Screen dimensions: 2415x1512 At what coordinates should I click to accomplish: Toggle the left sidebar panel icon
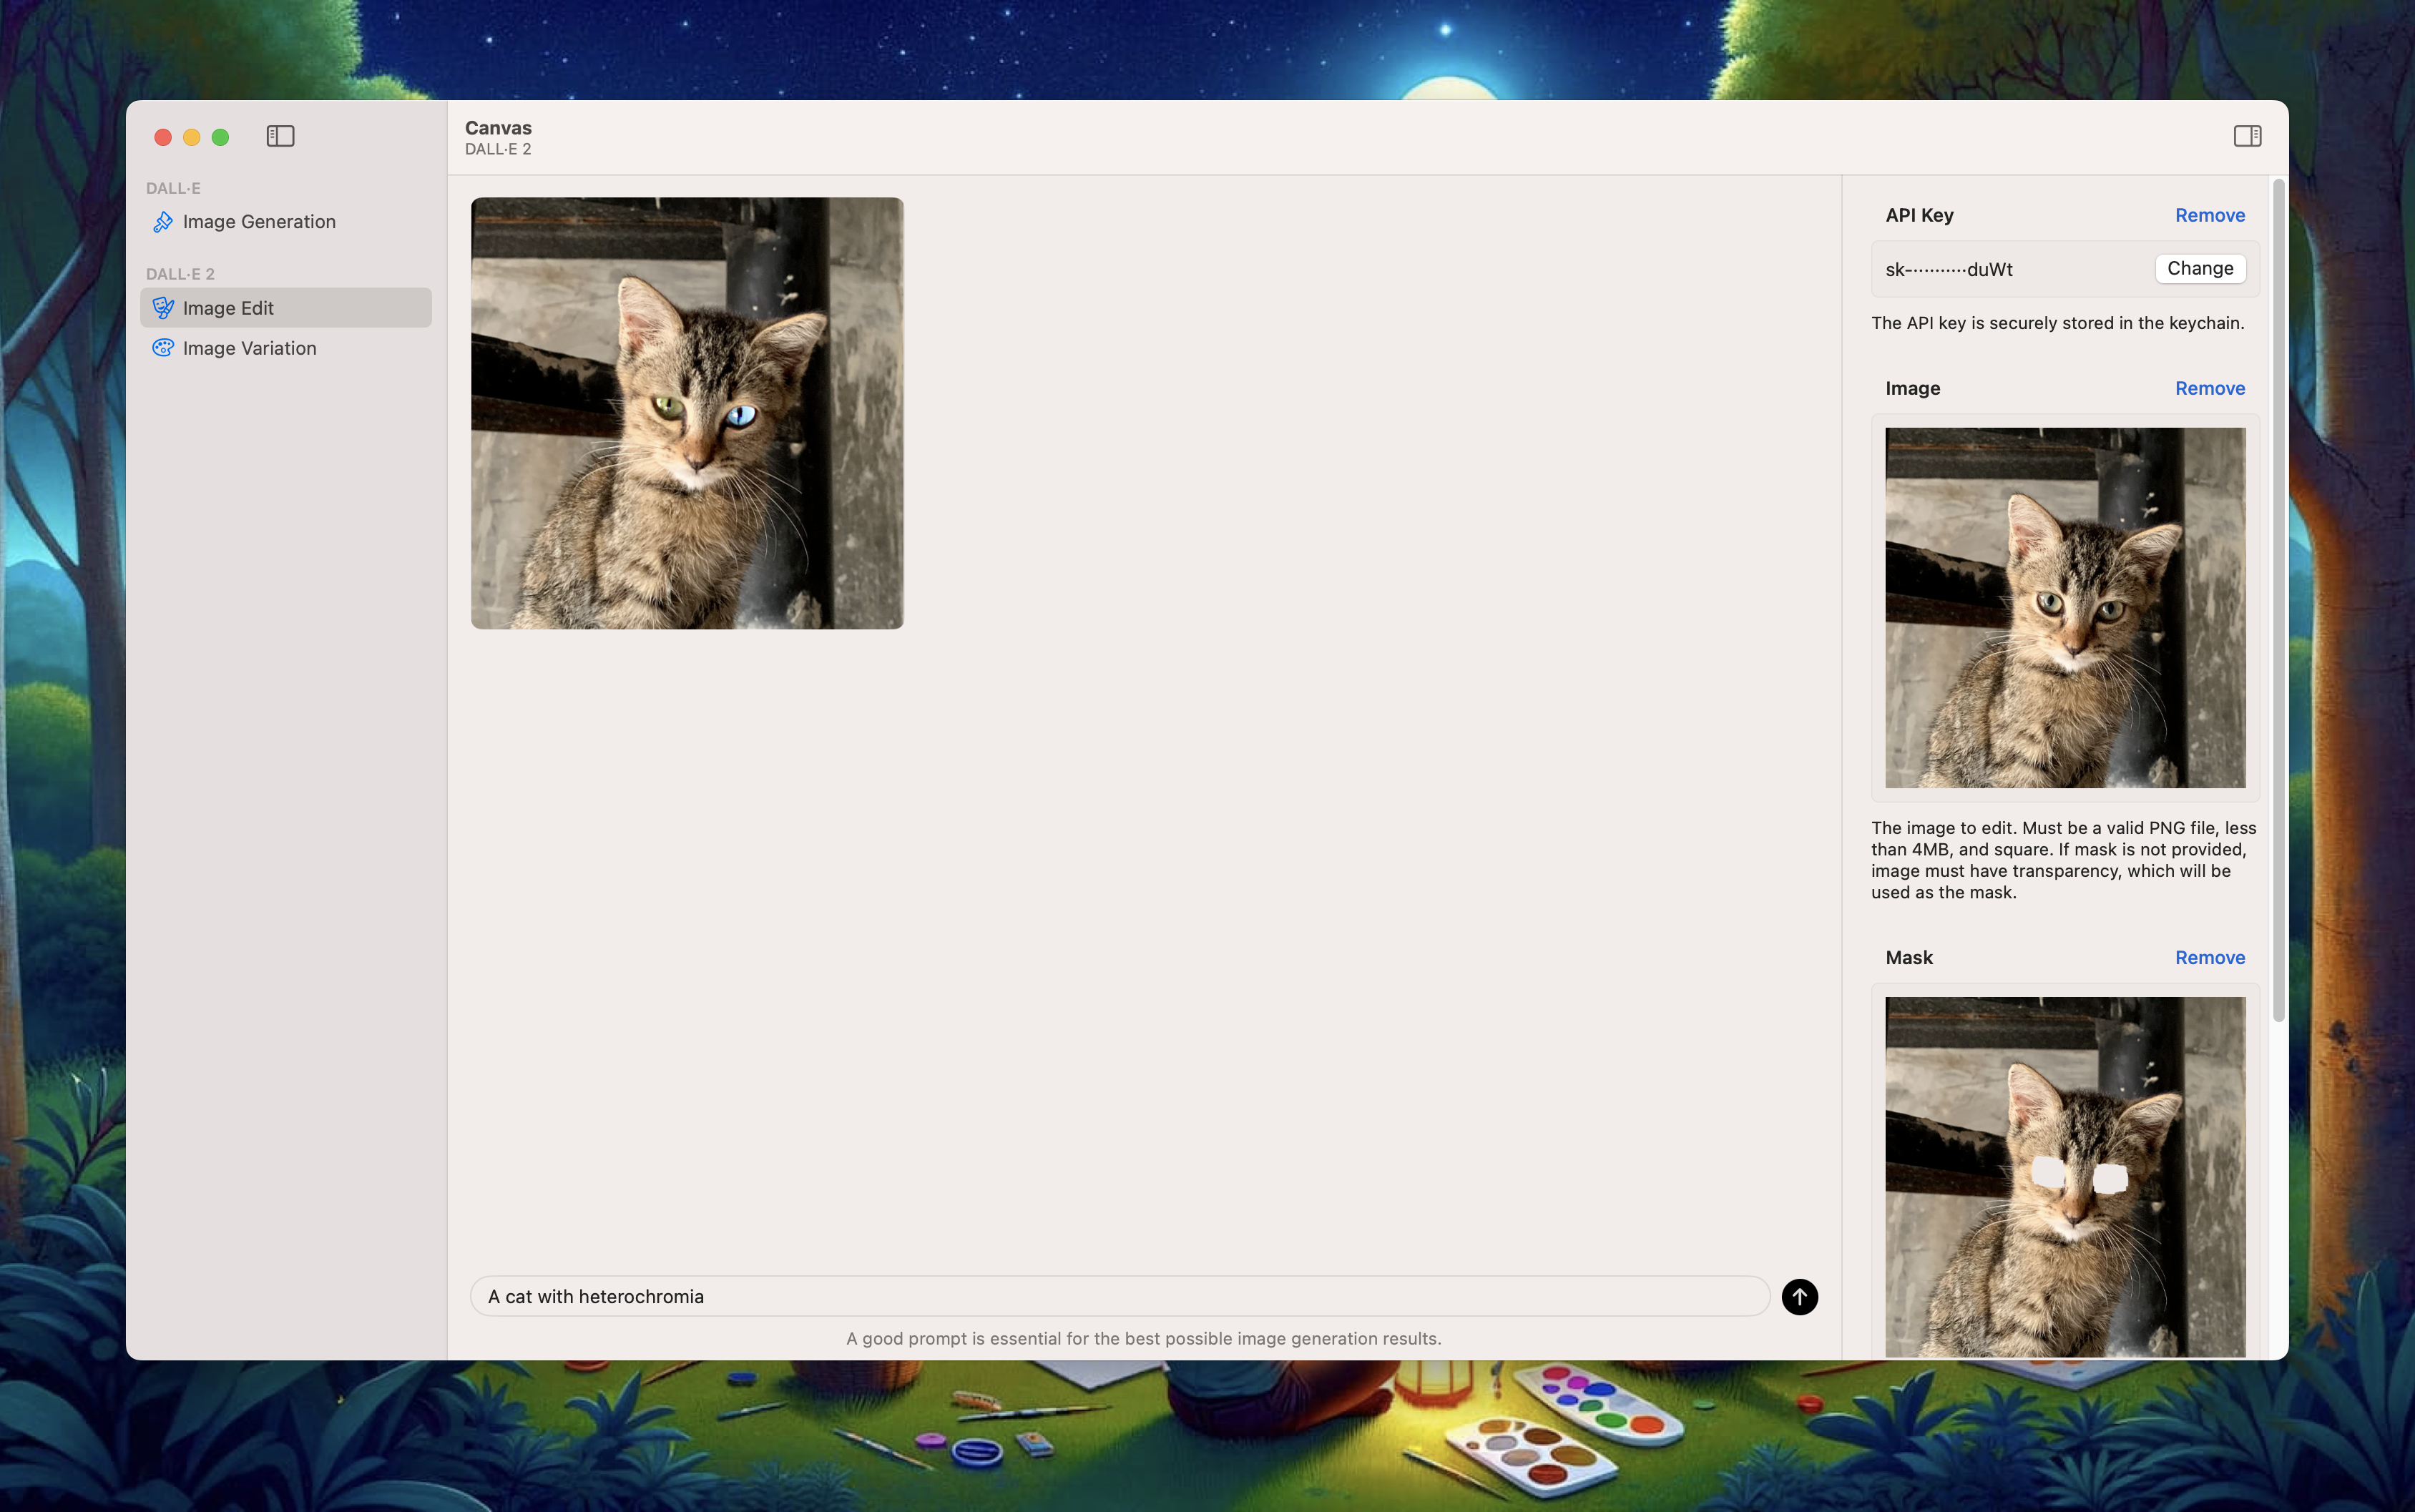[280, 136]
